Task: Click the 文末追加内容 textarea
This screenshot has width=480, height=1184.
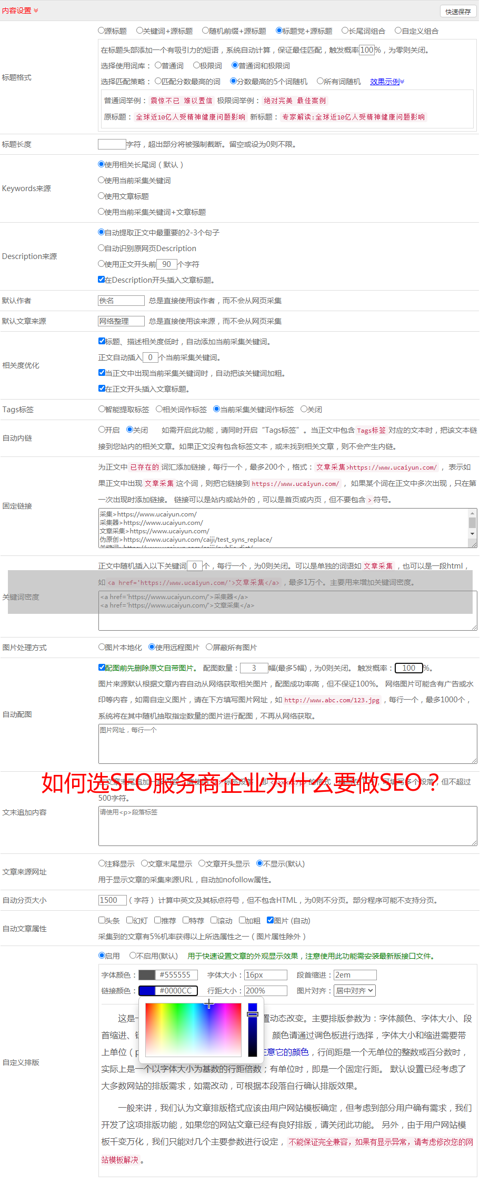Action: point(288,827)
